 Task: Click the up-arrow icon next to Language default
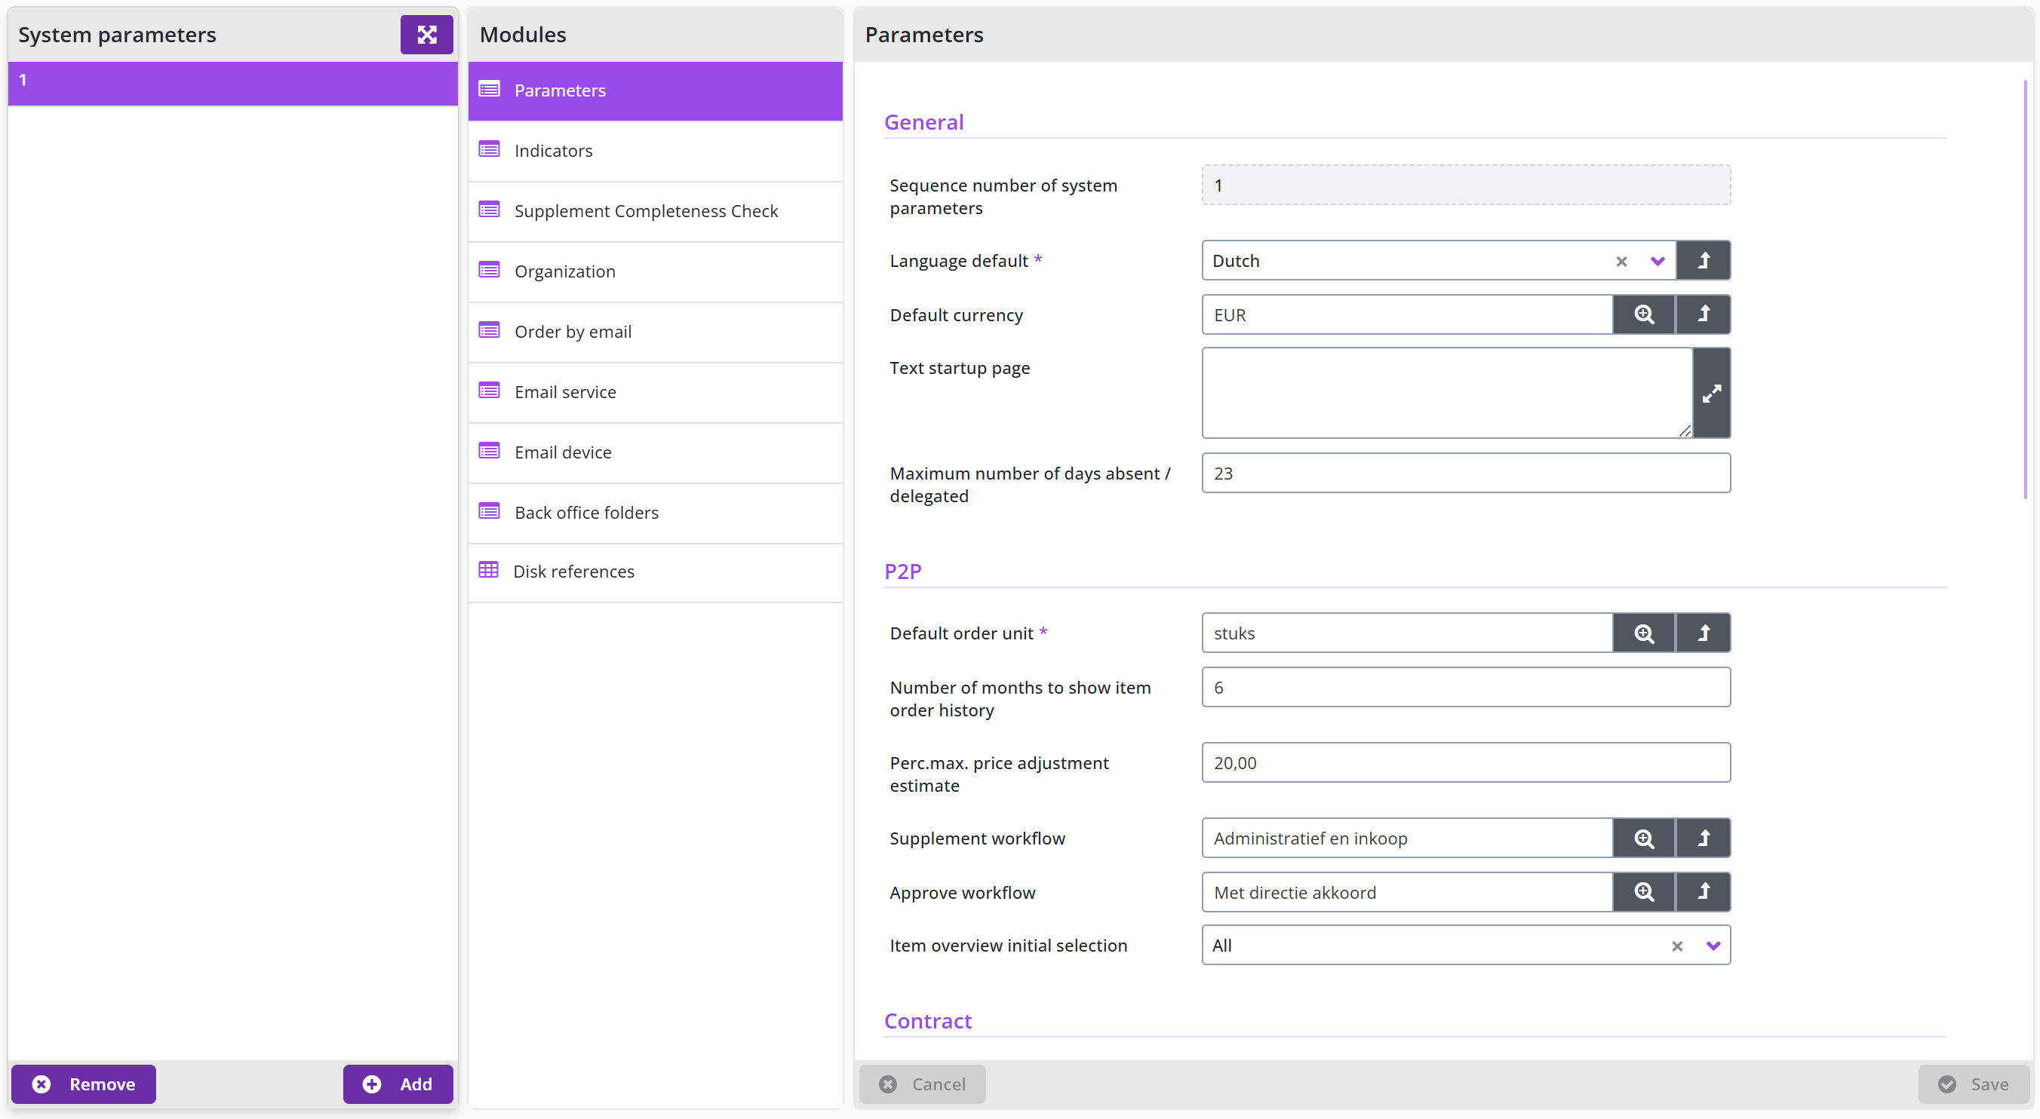[x=1704, y=260]
